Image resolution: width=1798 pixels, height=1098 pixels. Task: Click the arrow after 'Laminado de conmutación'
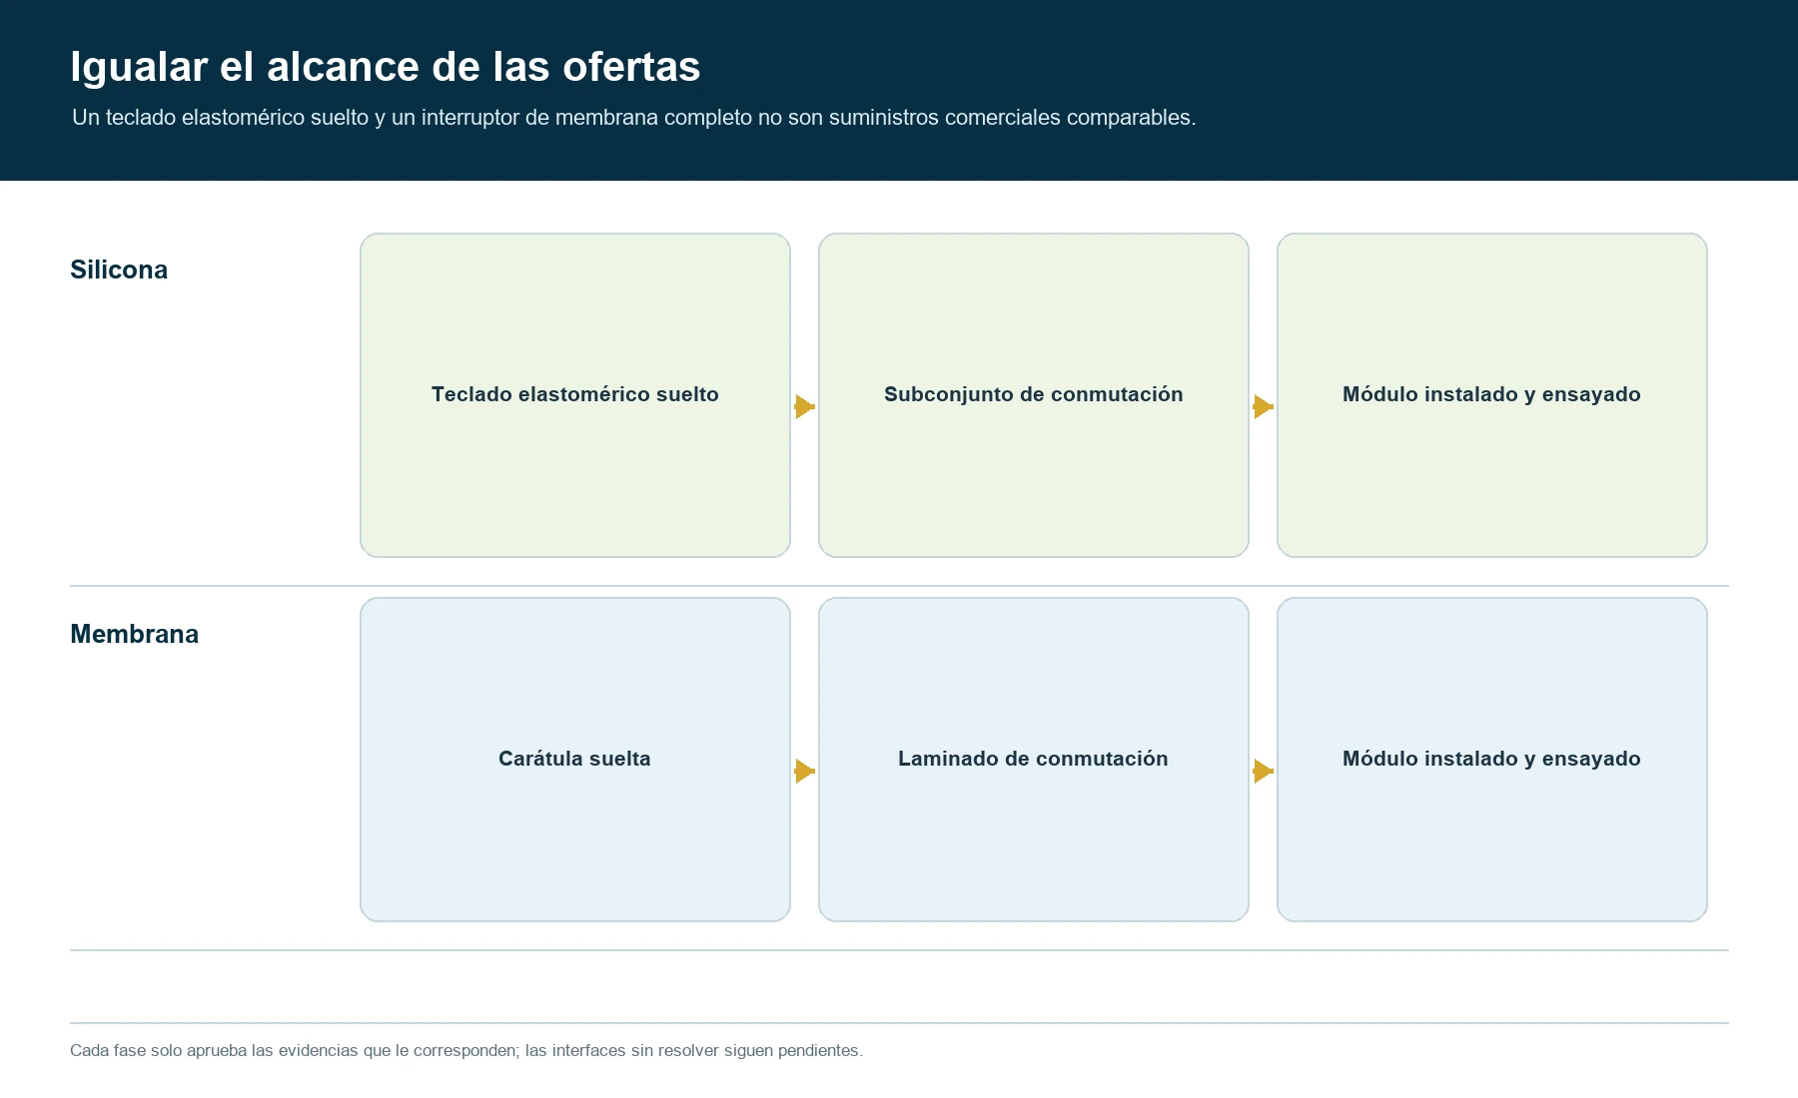pos(1264,771)
